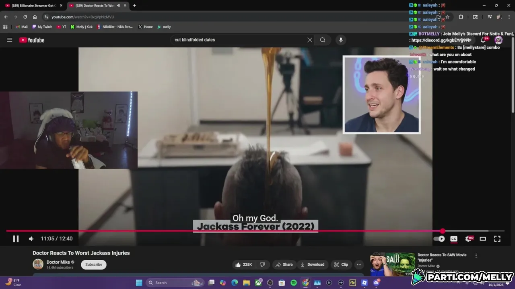The width and height of the screenshot is (515, 289).
Task: Open YouTube account avatar menu
Action: pyautogui.click(x=499, y=40)
